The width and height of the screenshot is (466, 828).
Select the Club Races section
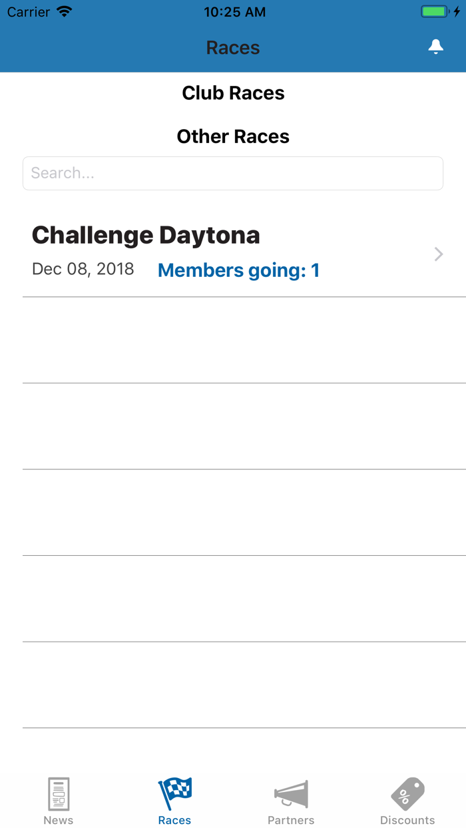coord(233,93)
